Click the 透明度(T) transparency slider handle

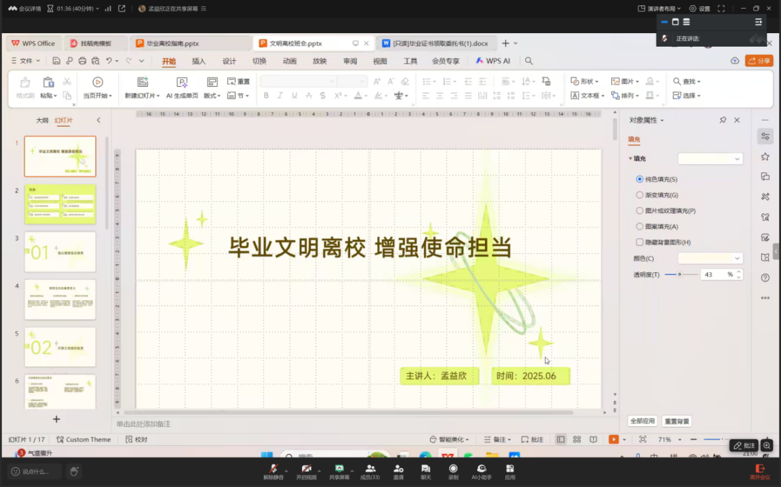click(679, 274)
